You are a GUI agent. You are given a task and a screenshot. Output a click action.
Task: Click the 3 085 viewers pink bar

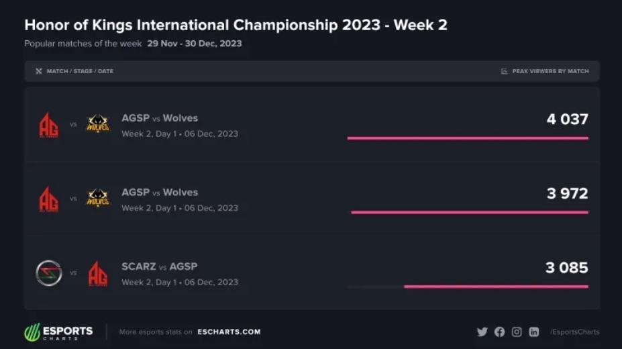(497, 287)
